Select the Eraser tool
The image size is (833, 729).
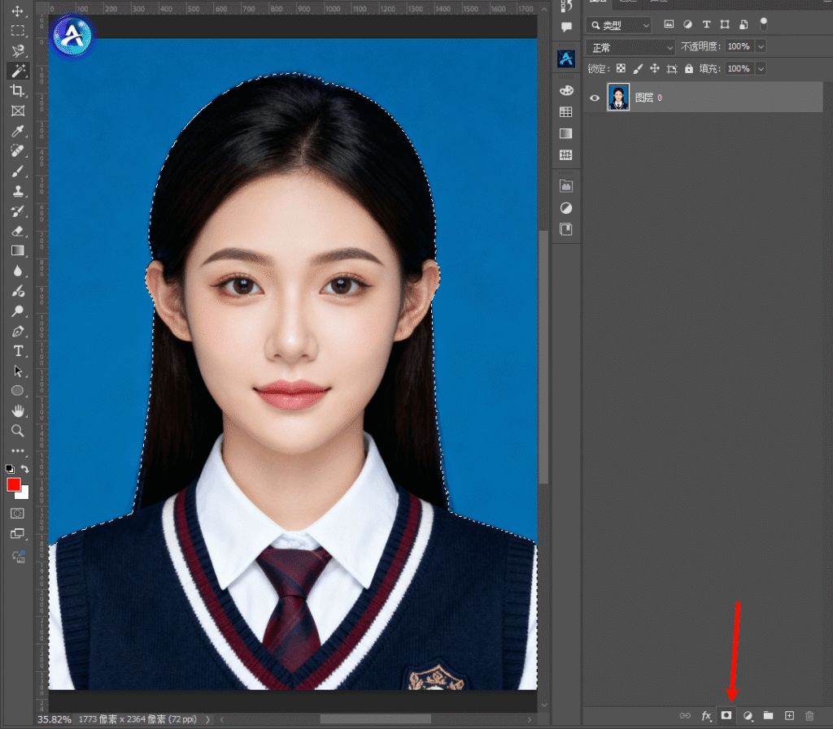pyautogui.click(x=17, y=232)
